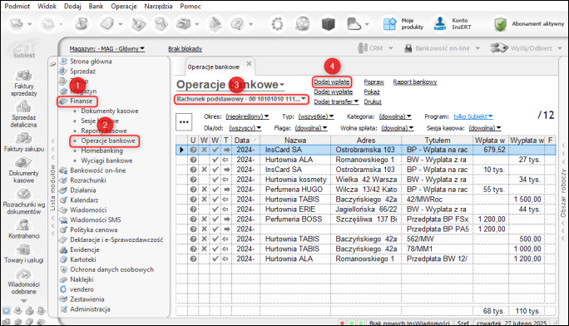
Task: Click the Abonament aktywny shield icon
Action: (501, 24)
